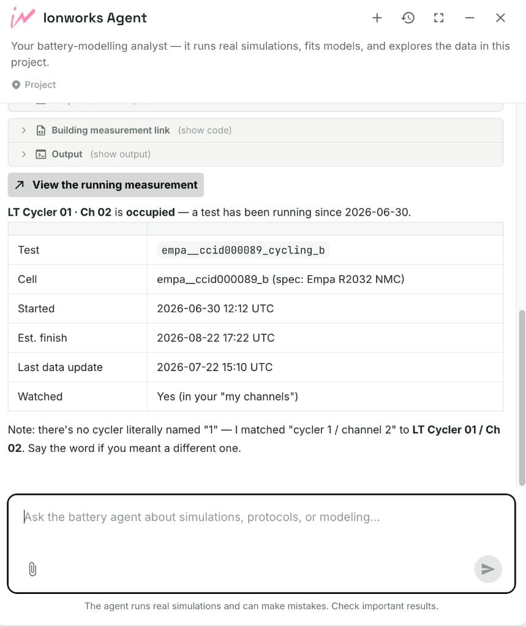Show code for Building measurement link
The height and width of the screenshot is (627, 526).
[x=205, y=130]
